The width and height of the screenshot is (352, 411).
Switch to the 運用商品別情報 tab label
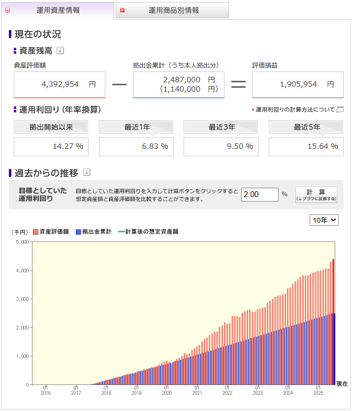tap(174, 10)
